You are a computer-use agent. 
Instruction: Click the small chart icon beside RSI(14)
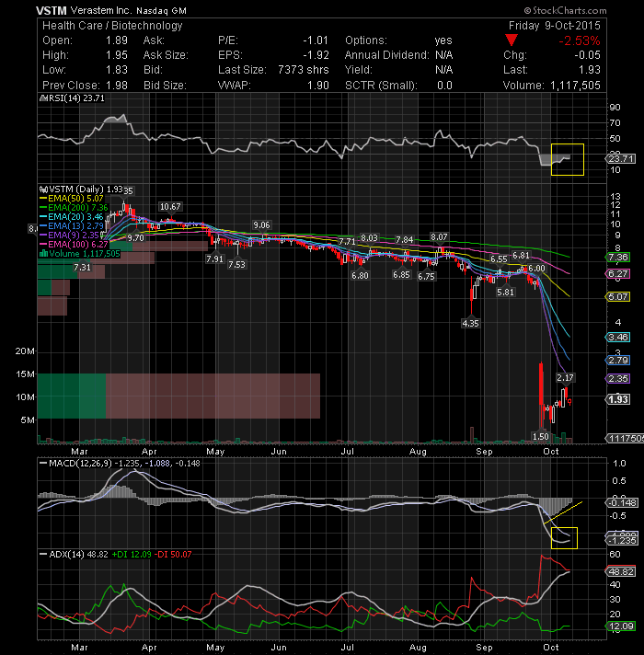pyautogui.click(x=42, y=98)
